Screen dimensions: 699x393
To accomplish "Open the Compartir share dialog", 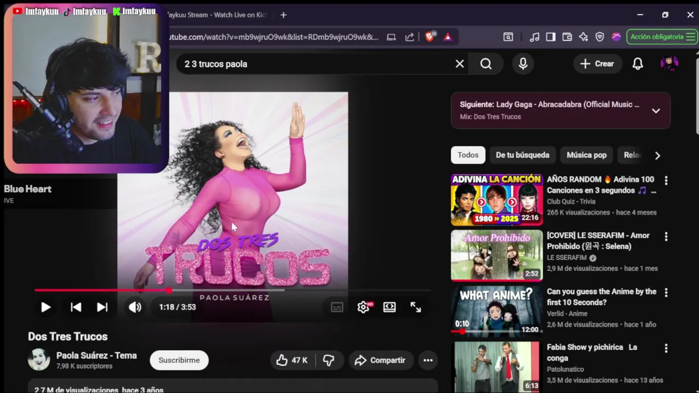I will 381,360.
